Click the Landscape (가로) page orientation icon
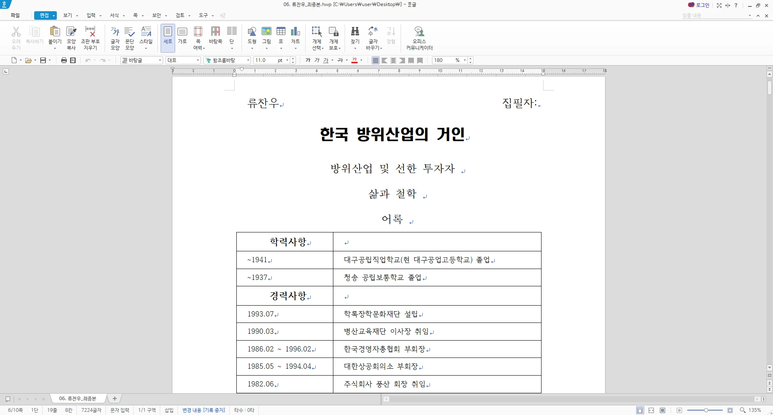The height and width of the screenshot is (415, 773). pos(182,35)
